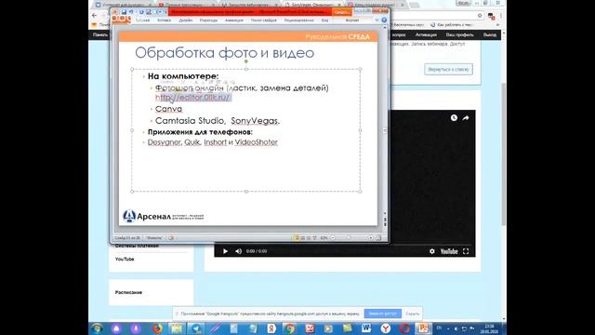Image resolution: width=595 pixels, height=335 pixels.
Task: Click the Вернуться к списку button
Action: [x=448, y=69]
